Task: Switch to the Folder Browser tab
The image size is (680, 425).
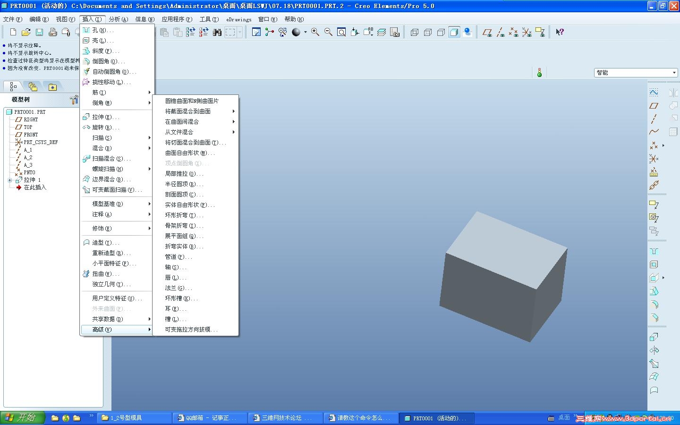Action: point(33,86)
